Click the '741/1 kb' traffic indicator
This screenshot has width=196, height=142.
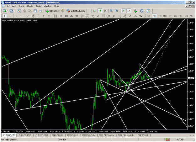point(179,139)
